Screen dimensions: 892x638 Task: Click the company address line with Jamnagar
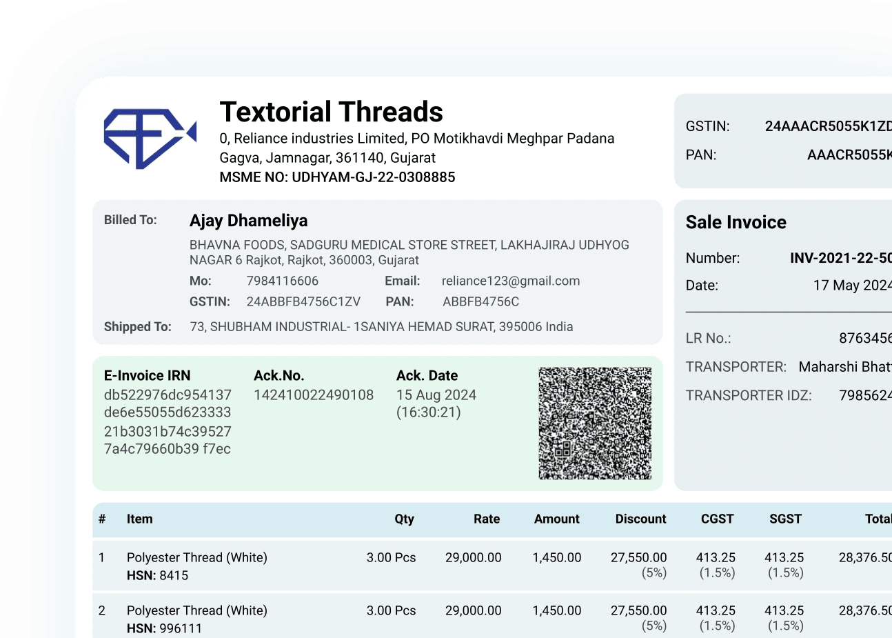coord(327,158)
